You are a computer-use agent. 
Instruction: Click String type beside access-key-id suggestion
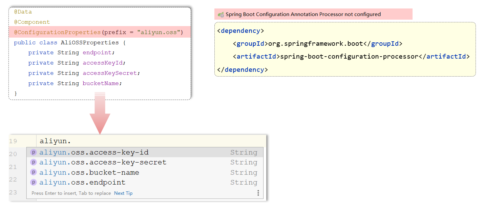[244, 152]
